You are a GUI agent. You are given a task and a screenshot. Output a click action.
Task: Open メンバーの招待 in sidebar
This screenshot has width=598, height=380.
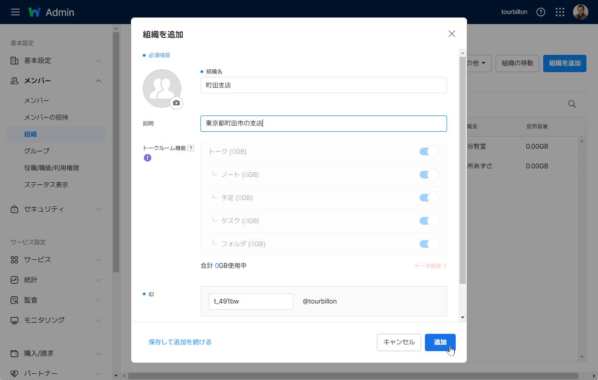pyautogui.click(x=46, y=117)
